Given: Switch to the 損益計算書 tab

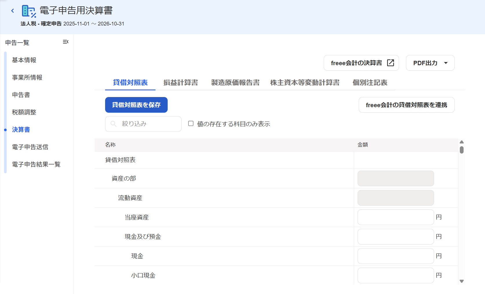Looking at the screenshot, I should pyautogui.click(x=181, y=83).
